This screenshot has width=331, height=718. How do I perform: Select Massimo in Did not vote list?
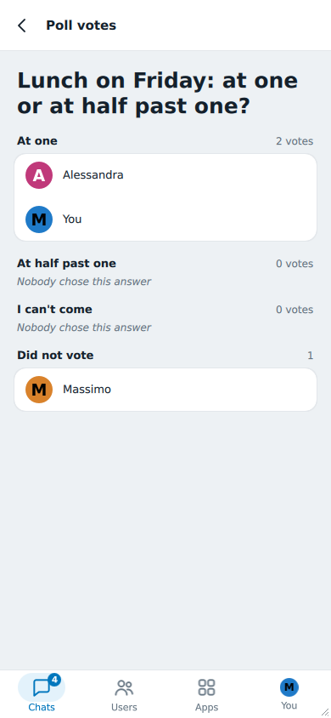pyautogui.click(x=165, y=390)
